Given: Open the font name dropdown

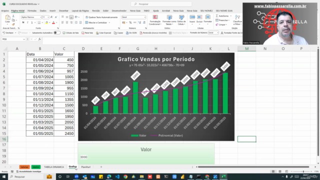Looking at the screenshot, I should pos(40,17).
